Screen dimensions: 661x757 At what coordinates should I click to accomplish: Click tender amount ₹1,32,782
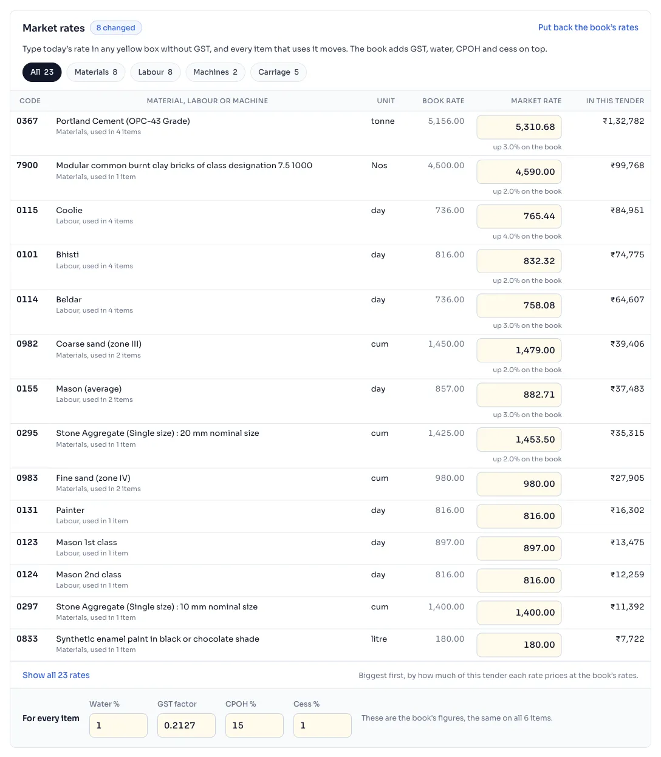[623, 121]
